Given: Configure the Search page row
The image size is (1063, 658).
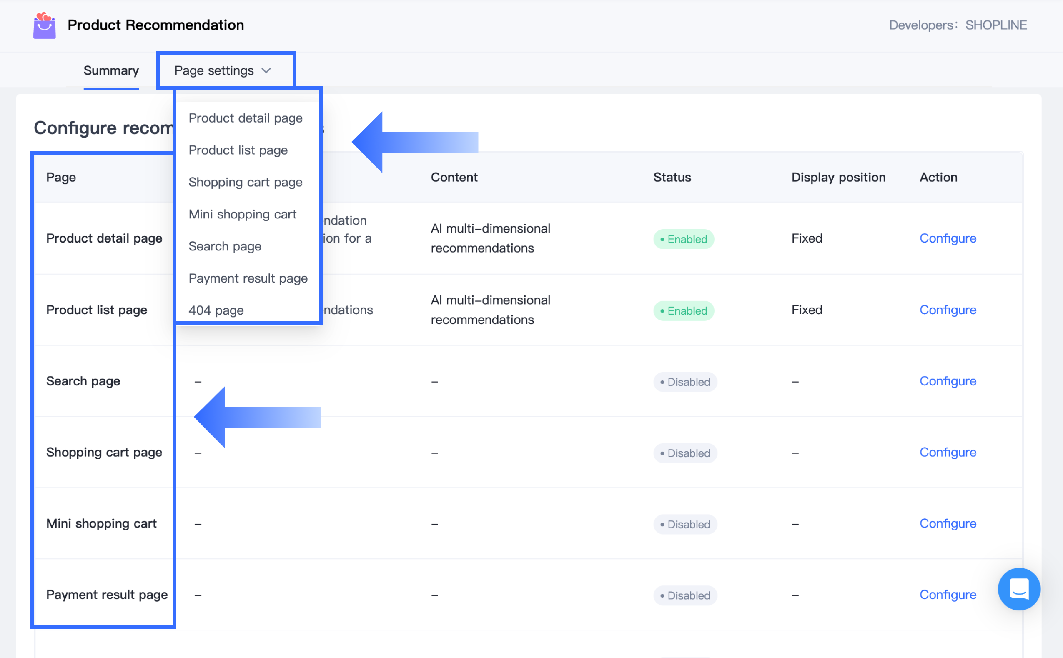Looking at the screenshot, I should coord(948,381).
